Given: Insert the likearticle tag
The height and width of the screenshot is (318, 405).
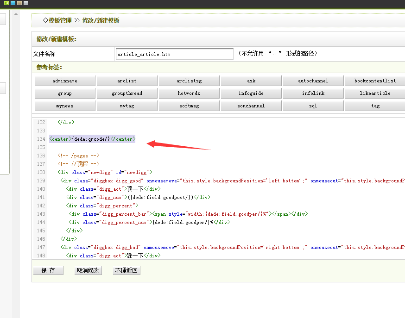Looking at the screenshot, I should click(375, 93).
